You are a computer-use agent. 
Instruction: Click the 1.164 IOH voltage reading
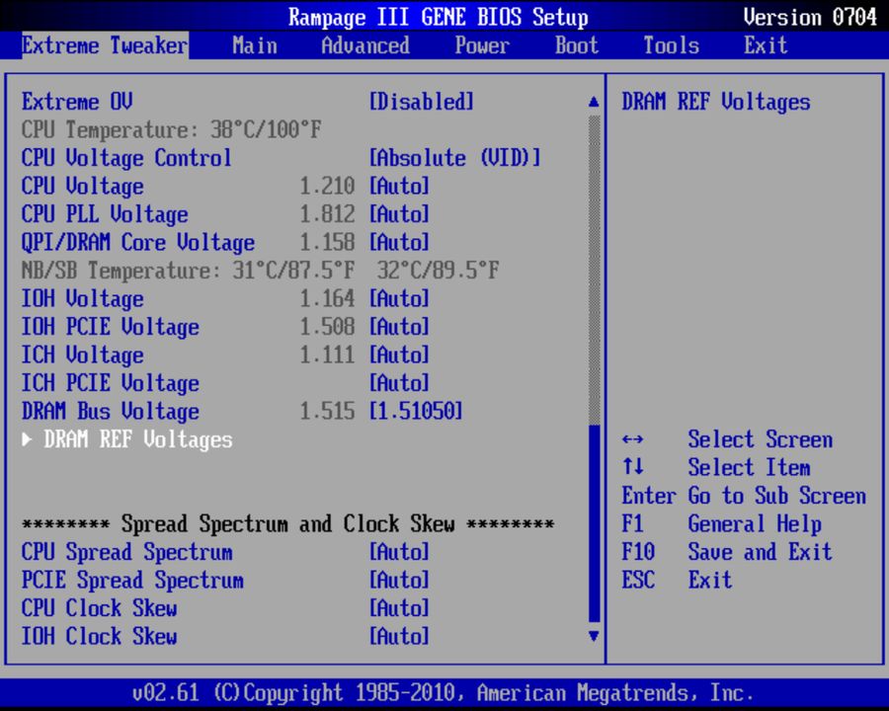327,299
